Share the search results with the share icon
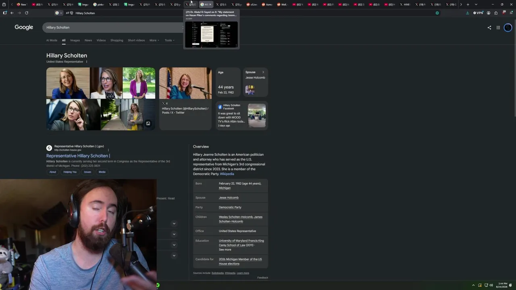 coord(489,27)
